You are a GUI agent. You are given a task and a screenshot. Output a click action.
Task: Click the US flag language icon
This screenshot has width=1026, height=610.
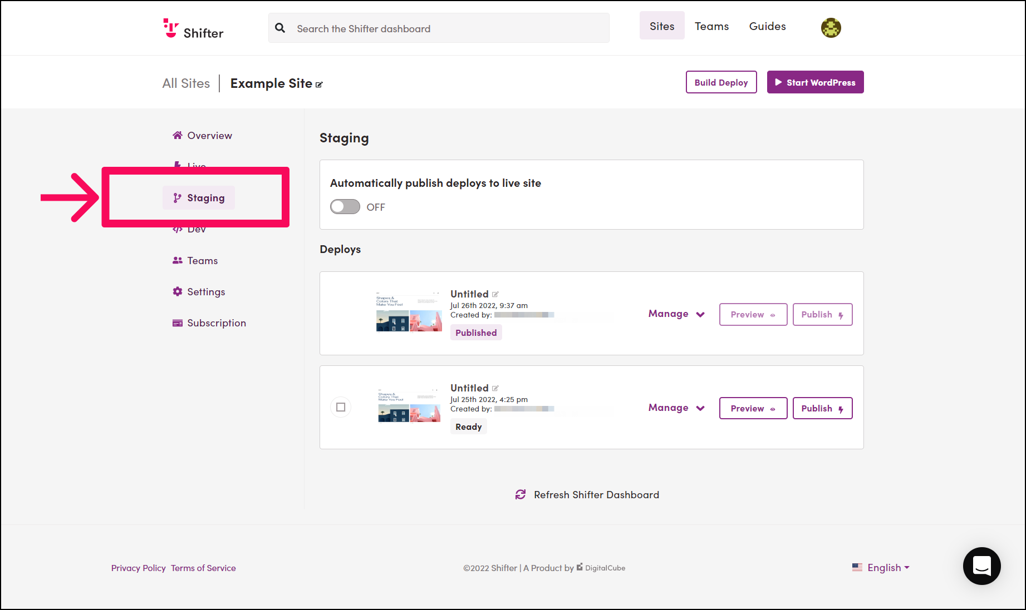pos(857,567)
